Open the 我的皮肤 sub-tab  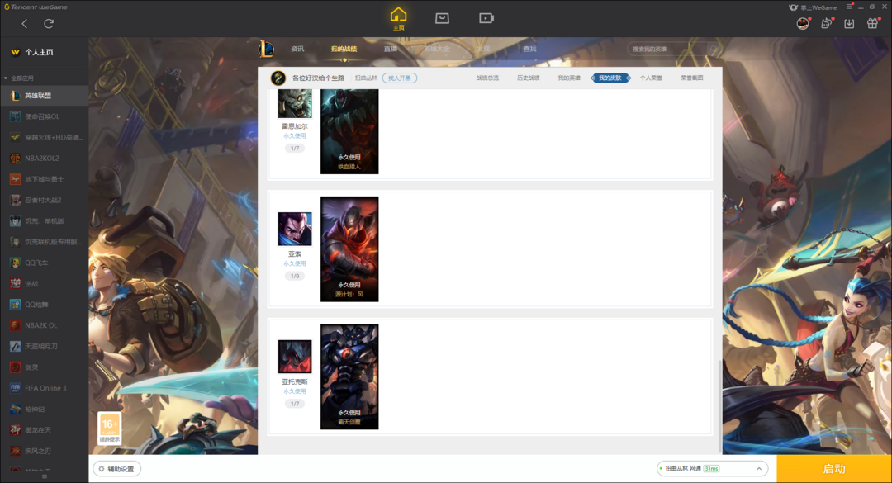click(x=610, y=78)
